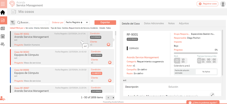The image size is (227, 104).
Task: Open chat bubble for Caso IM-8999
Action: (110, 80)
